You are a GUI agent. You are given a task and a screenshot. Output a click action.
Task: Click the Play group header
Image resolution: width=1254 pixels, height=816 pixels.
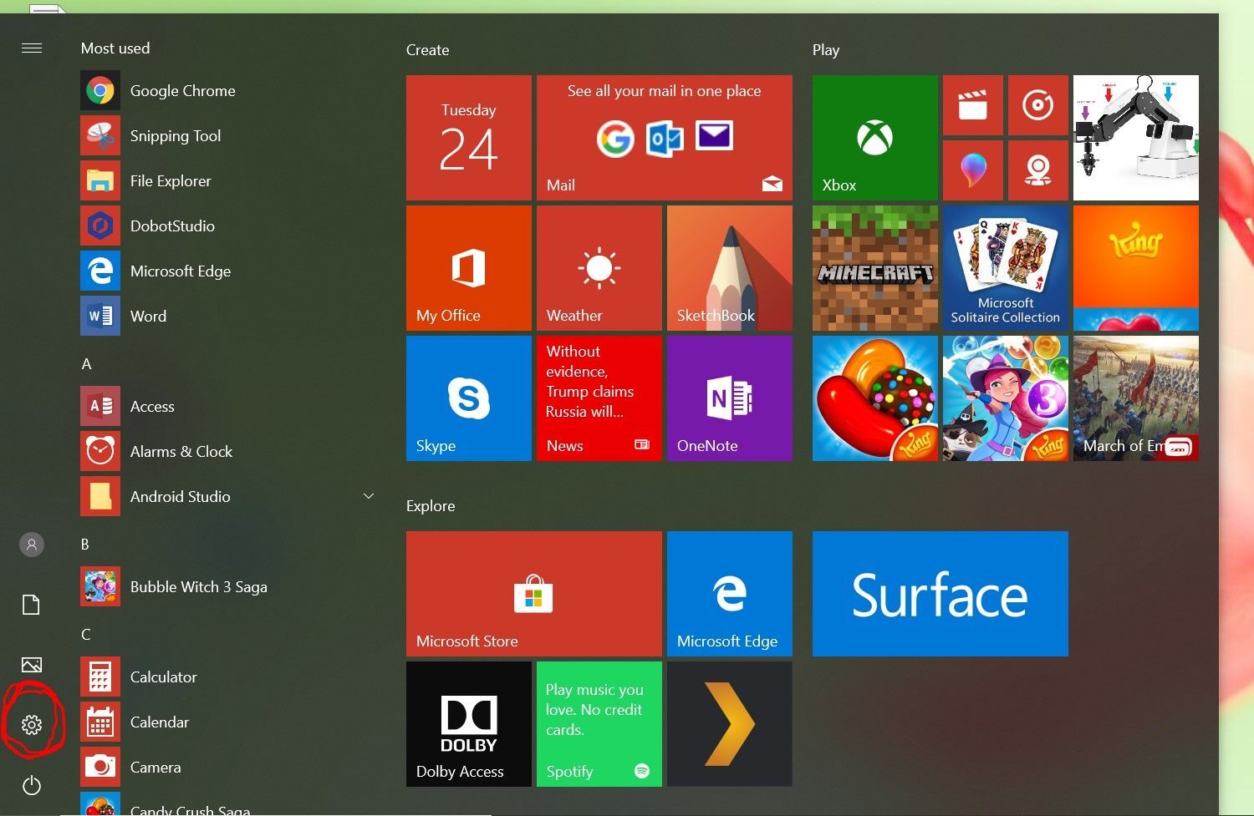[x=826, y=50]
